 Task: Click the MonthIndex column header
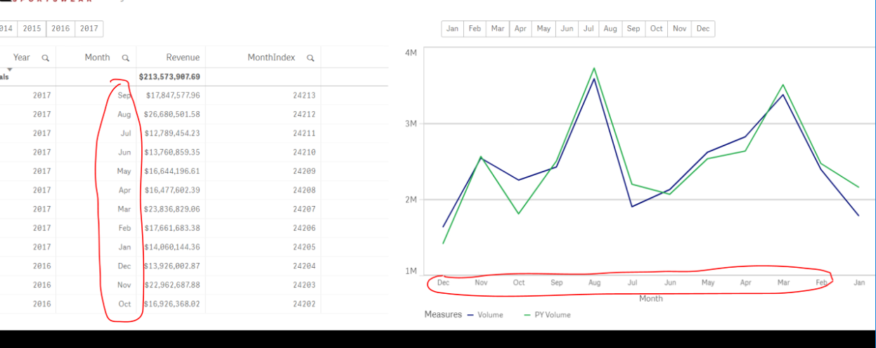click(x=271, y=58)
